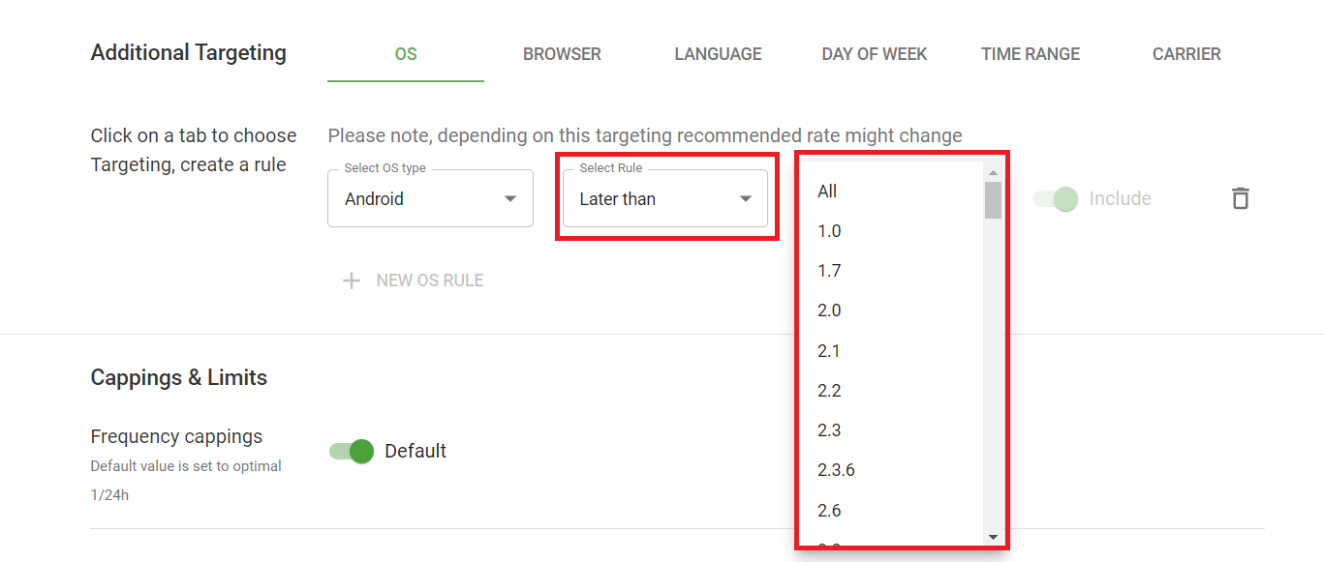Open the Language targeting tab

coord(718,54)
